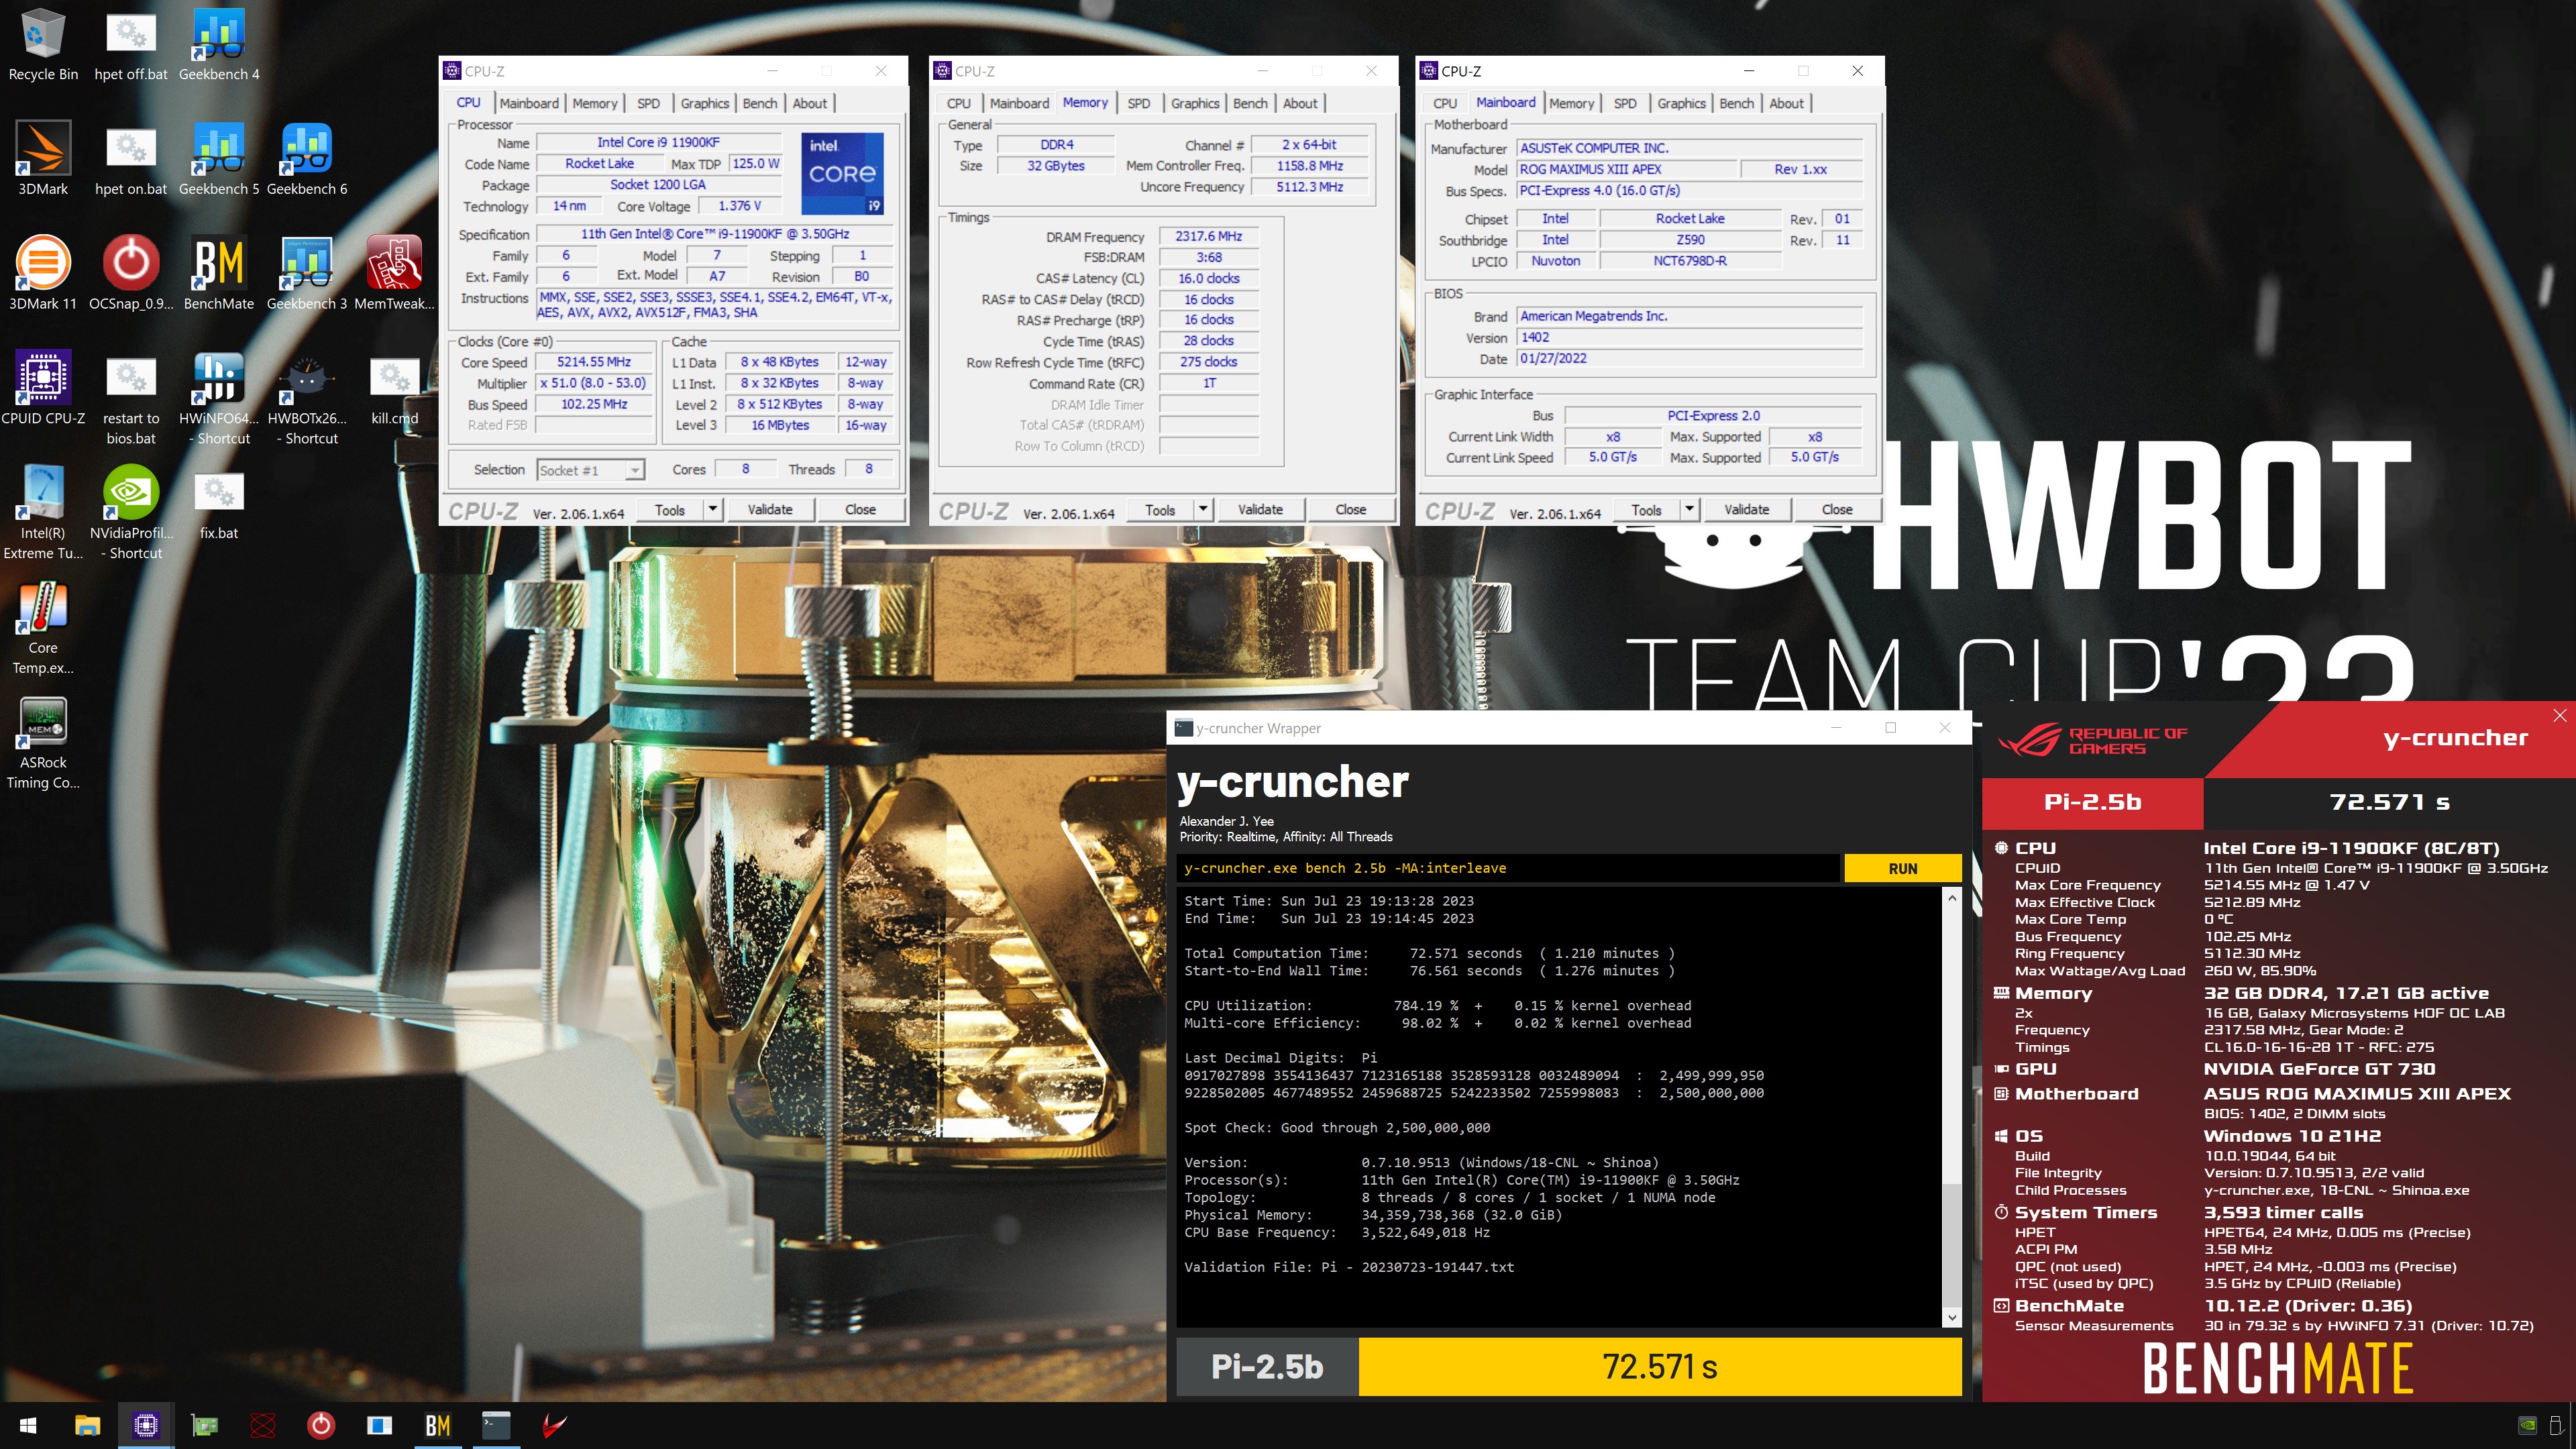Launch CPUID CPU-Z desktop icon
2576x1449 pixels.
point(43,388)
